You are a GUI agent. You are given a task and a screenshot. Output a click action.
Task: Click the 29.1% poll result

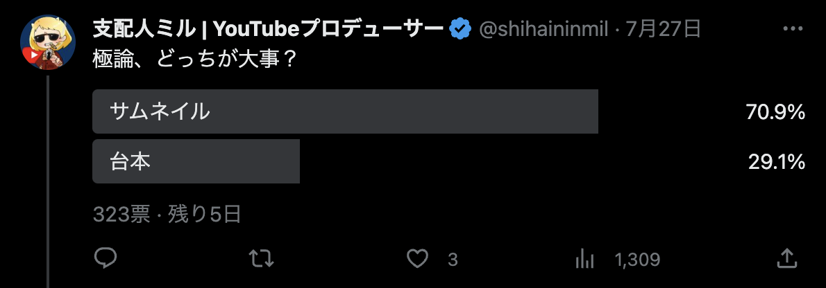coord(777,162)
